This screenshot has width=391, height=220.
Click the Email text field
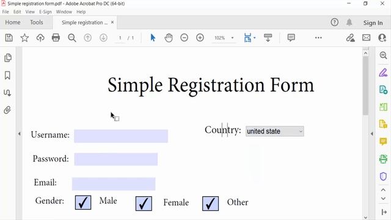point(114,184)
